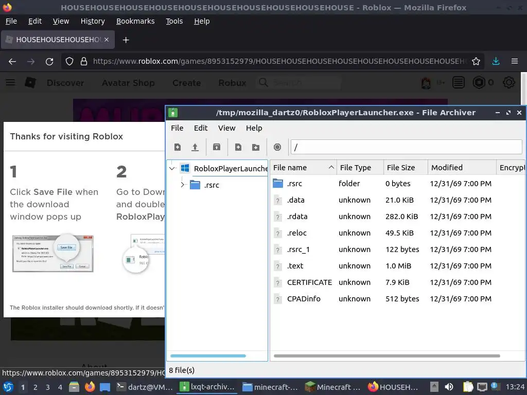Click the taskbar file manager launcher icon
The height and width of the screenshot is (395, 527).
74,387
